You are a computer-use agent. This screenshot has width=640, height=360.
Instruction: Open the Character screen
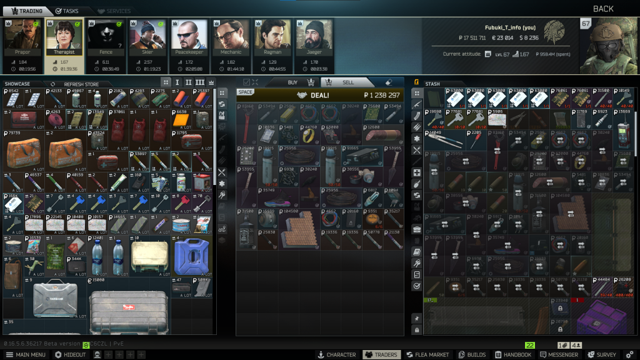click(337, 355)
